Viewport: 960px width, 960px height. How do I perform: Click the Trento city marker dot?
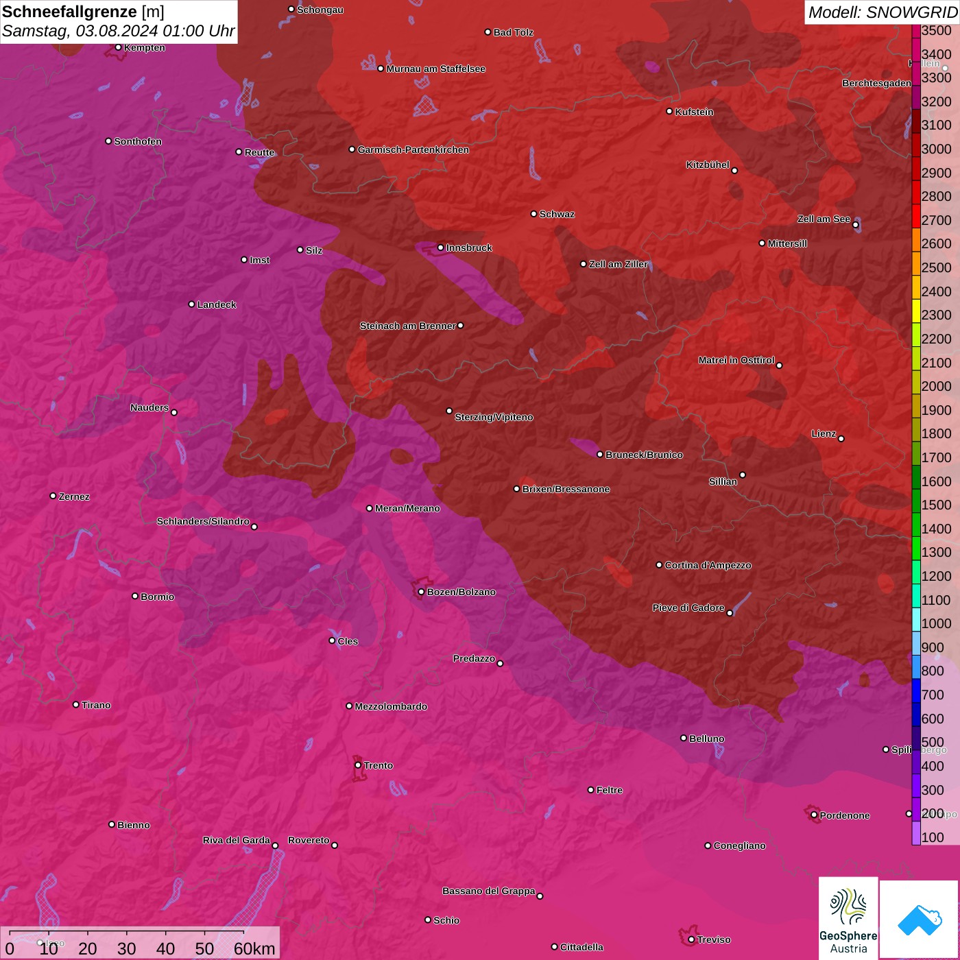tap(358, 765)
